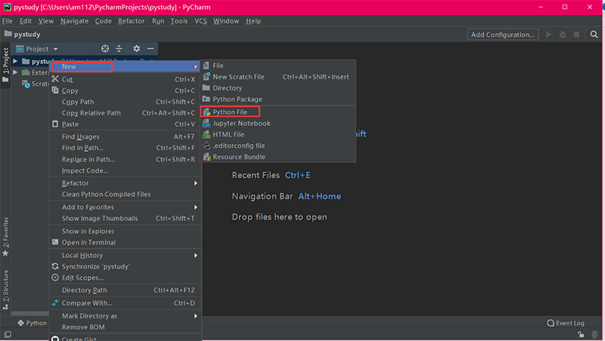Screen dimensions: 605x341
Task: Choose Clean Python Compiled Files
Action: pyautogui.click(x=125, y=195)
